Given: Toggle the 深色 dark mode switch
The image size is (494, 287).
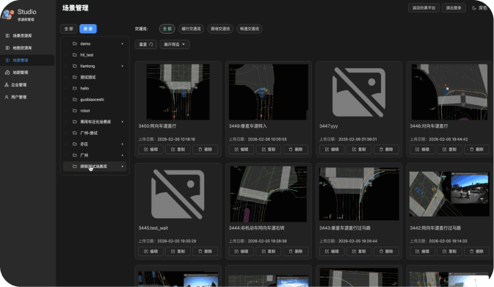Looking at the screenshot, I should pos(479,8).
